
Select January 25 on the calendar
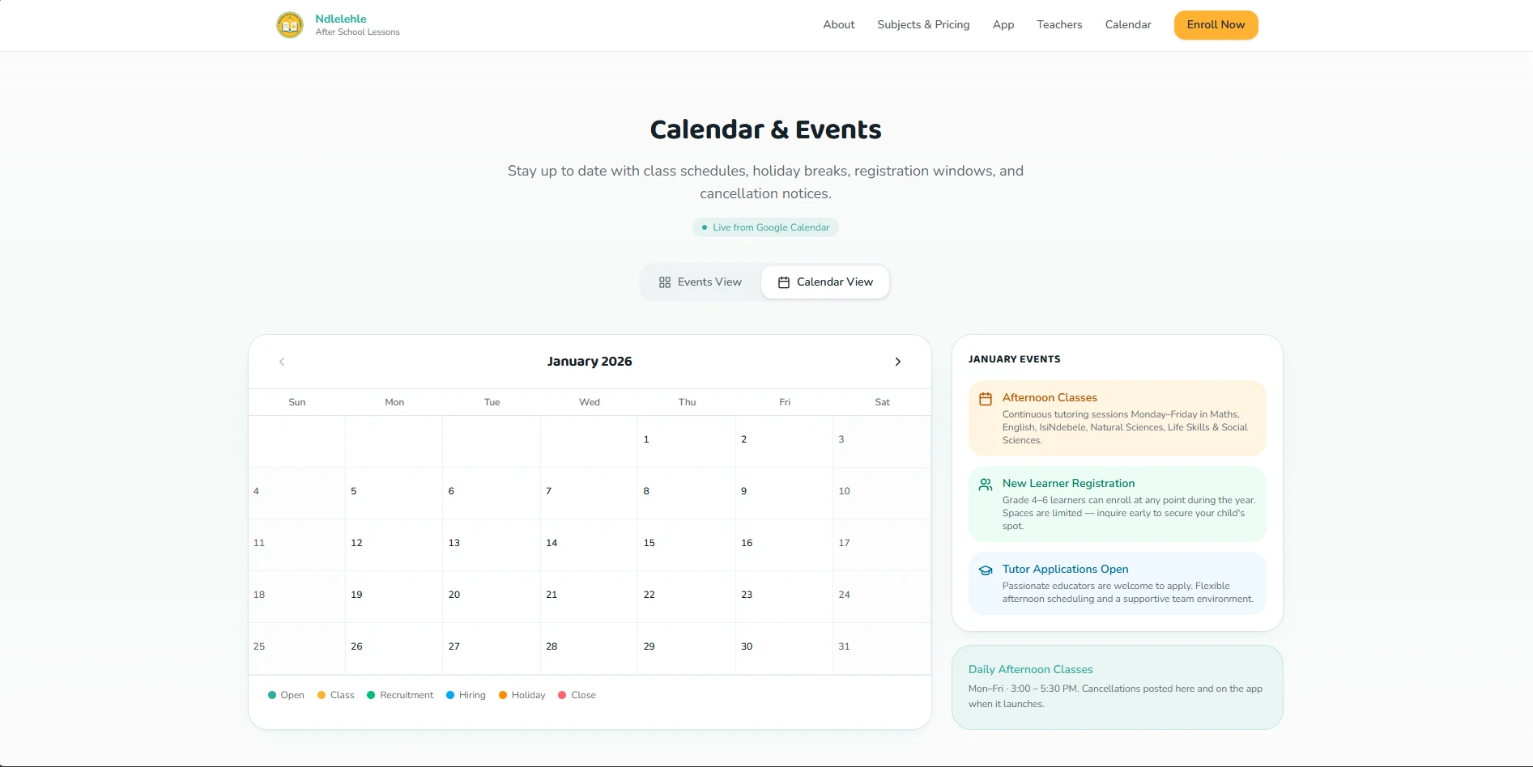point(297,649)
